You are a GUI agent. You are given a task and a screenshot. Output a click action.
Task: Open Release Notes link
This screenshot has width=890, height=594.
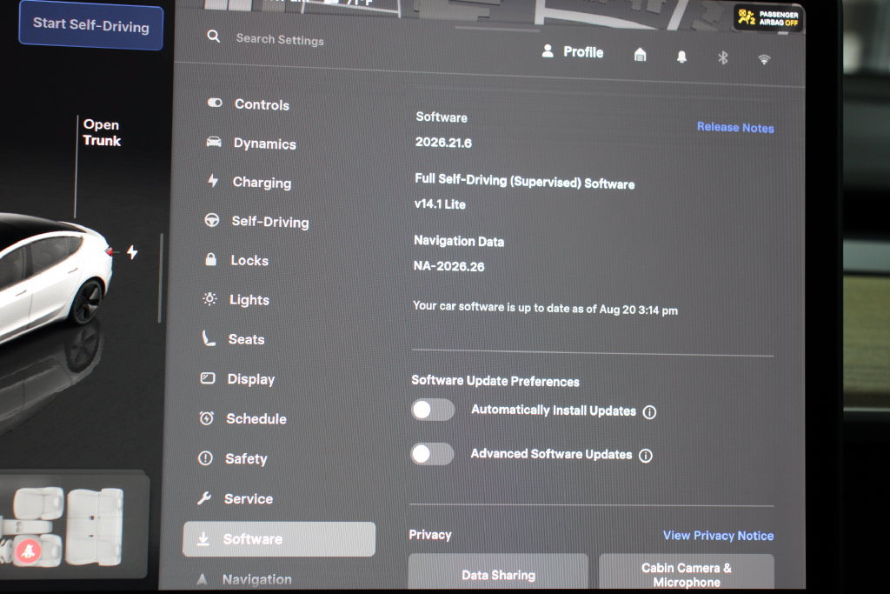(x=735, y=127)
